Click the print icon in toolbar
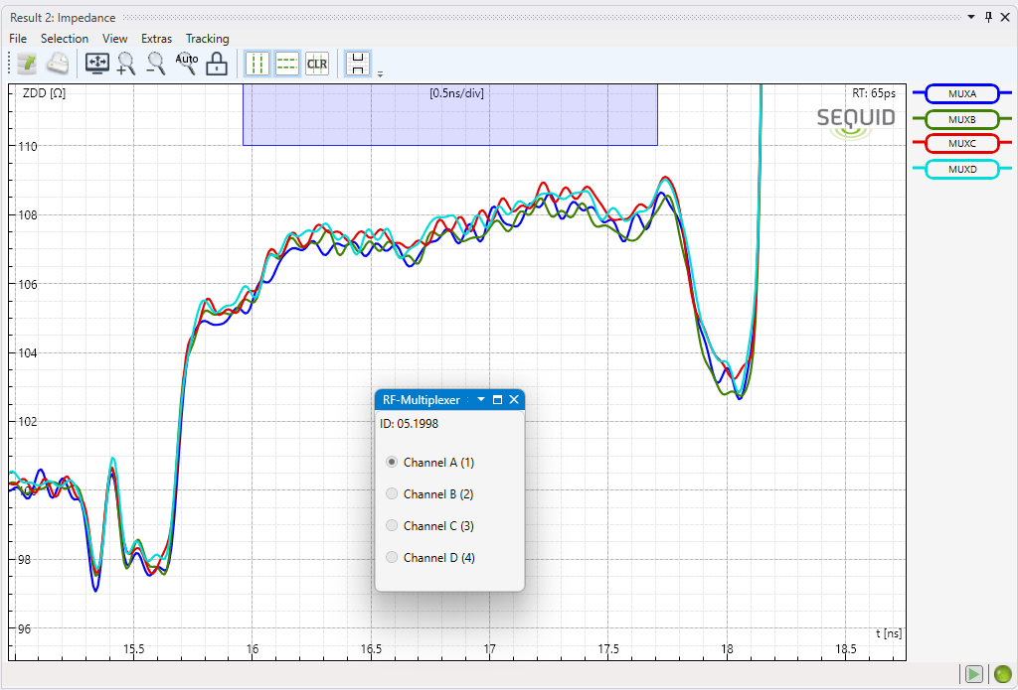Screen dimensions: 1018x690 pyautogui.click(x=59, y=64)
